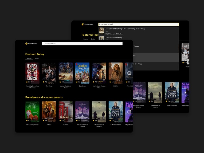Image resolution: width=204 pixels, height=153 pixels.
Task: Open The Banshees of Inisherin poster in back window
Action: [155, 92]
